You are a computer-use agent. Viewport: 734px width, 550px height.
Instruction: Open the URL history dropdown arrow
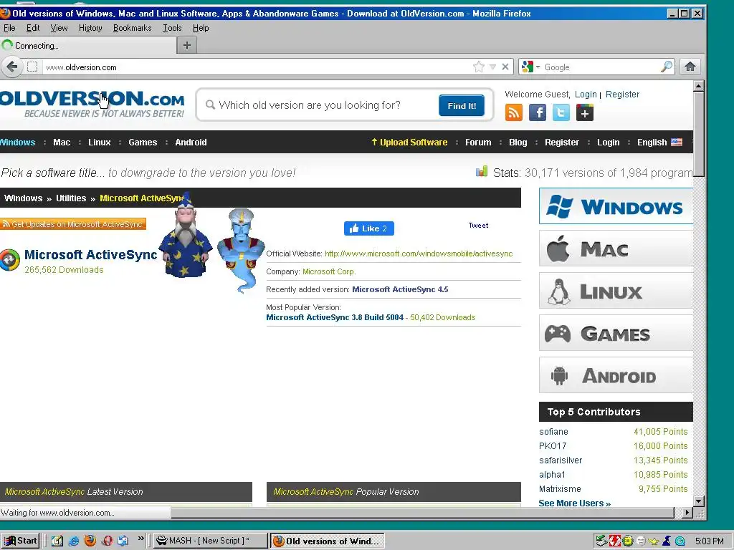[492, 67]
